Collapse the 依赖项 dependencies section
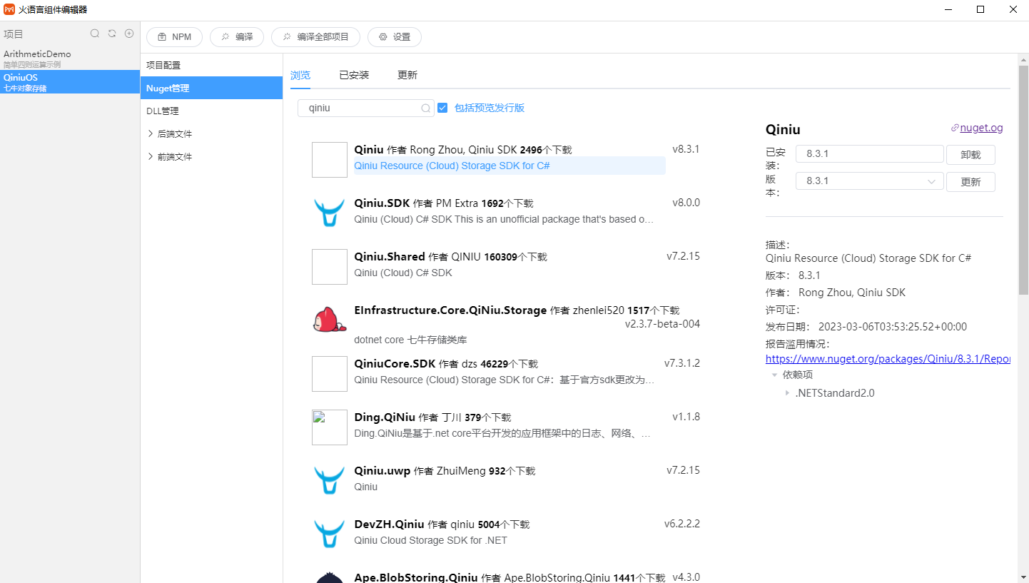 pos(775,374)
